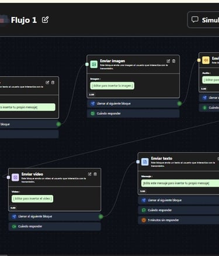Click Llamar al siguiente bloque under Enviar video
The height and width of the screenshot is (256, 219).
[x=55, y=216]
